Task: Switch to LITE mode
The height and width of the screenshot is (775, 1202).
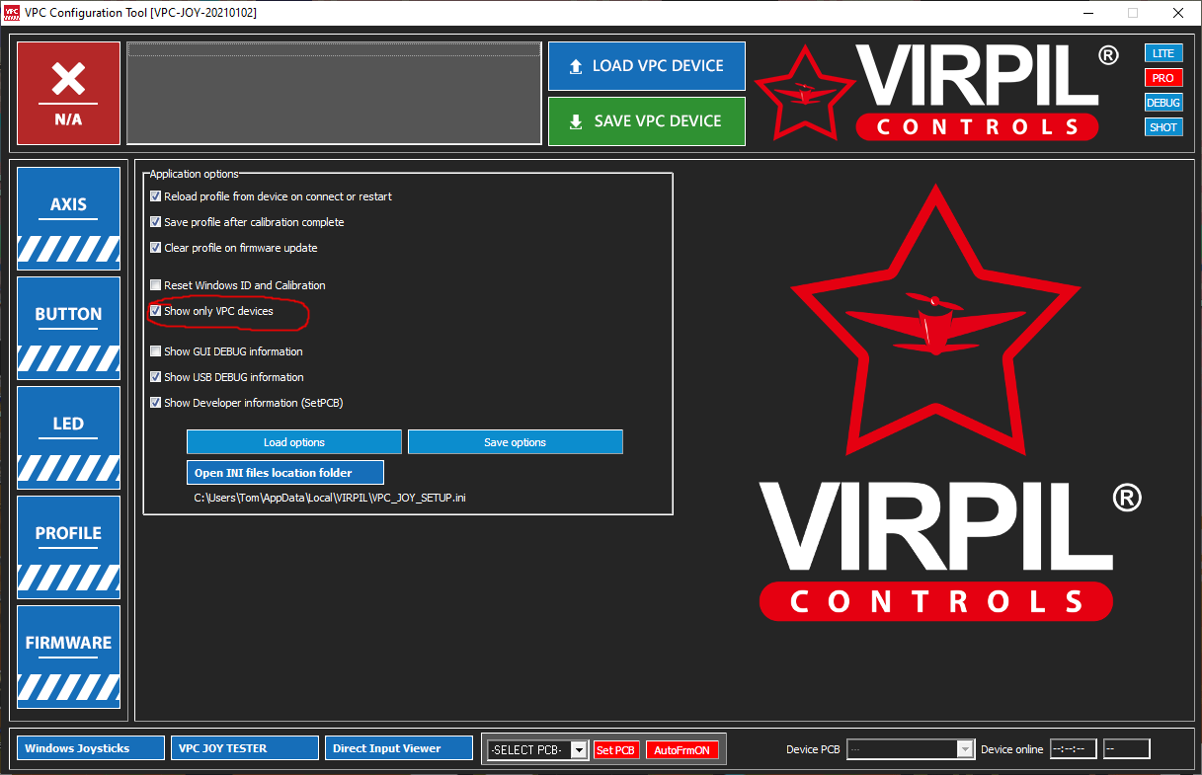Action: [1163, 53]
